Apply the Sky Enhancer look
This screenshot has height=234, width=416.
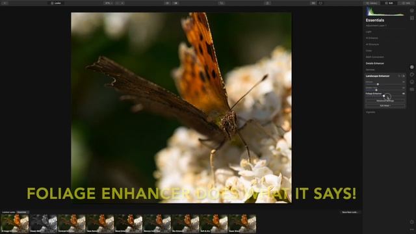(x=185, y=224)
